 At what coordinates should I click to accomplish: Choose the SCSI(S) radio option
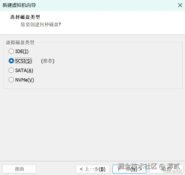tap(11, 61)
